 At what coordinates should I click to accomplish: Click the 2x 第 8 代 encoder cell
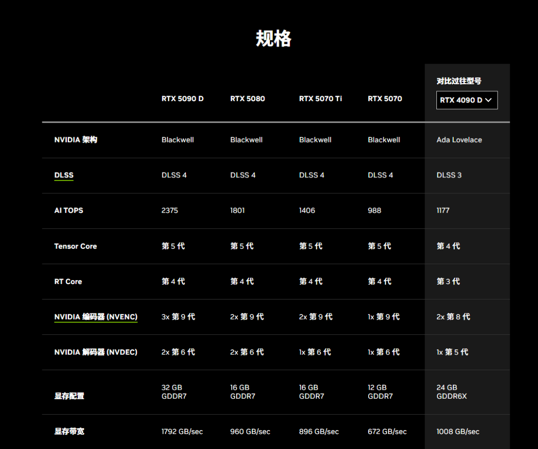point(453,317)
